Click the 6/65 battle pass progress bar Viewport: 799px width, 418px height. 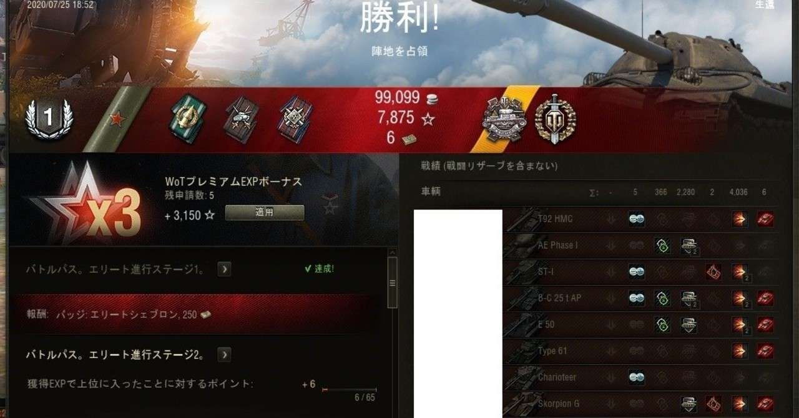(350, 390)
